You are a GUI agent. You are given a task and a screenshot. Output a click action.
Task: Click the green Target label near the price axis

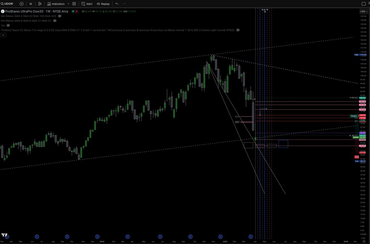coord(354,116)
